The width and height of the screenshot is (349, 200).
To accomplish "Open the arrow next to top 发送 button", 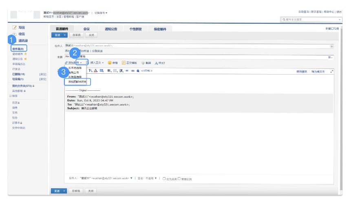I will pyautogui.click(x=64, y=35).
